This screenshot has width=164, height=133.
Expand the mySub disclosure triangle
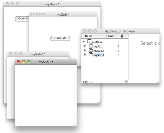85,46
